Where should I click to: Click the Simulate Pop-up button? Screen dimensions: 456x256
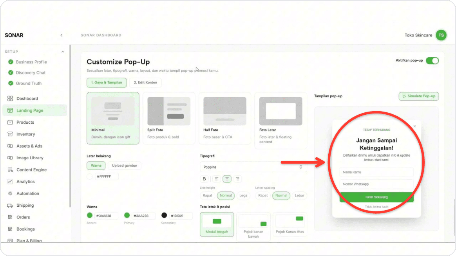tap(419, 96)
